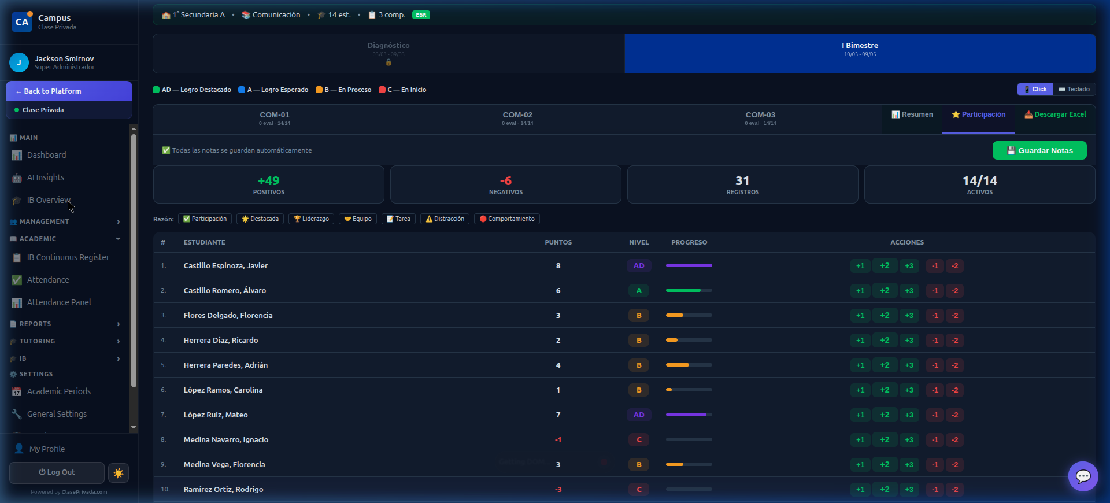Click Back to Platform
The image size is (1110, 503).
[69, 91]
